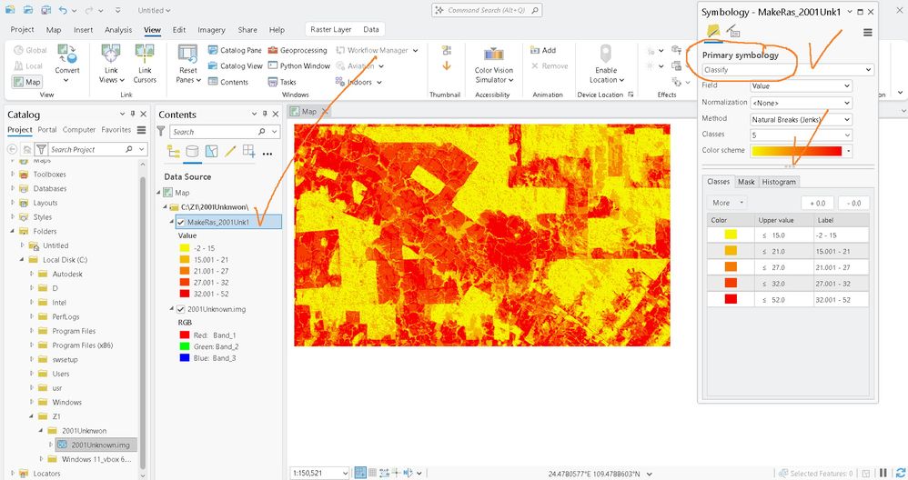
Task: Click List By Snapping icon in Contents
Action: (x=249, y=152)
